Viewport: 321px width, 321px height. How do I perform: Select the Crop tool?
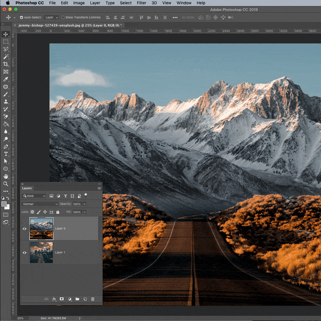point(6,64)
